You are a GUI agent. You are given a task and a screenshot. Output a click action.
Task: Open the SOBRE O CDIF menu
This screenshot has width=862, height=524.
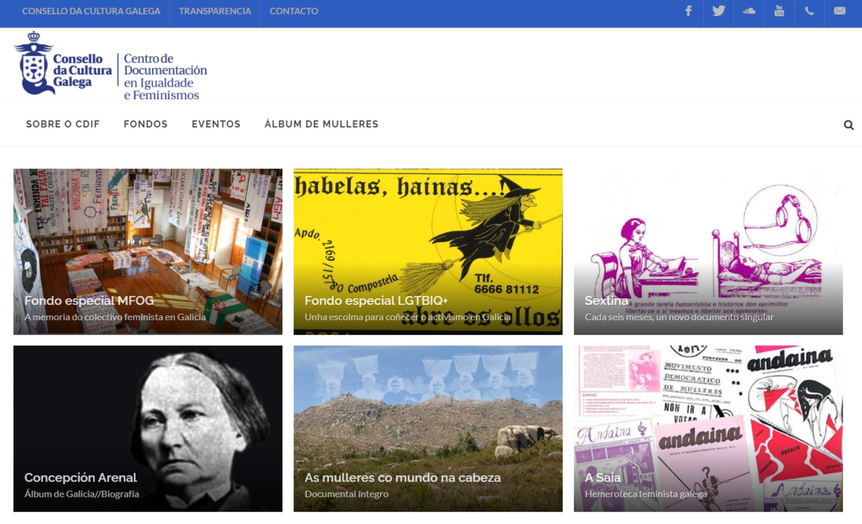63,124
